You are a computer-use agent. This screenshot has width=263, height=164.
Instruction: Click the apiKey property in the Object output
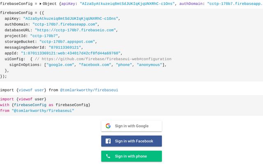pyautogui.click(x=68, y=4)
